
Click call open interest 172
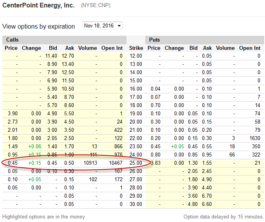[x=118, y=179]
